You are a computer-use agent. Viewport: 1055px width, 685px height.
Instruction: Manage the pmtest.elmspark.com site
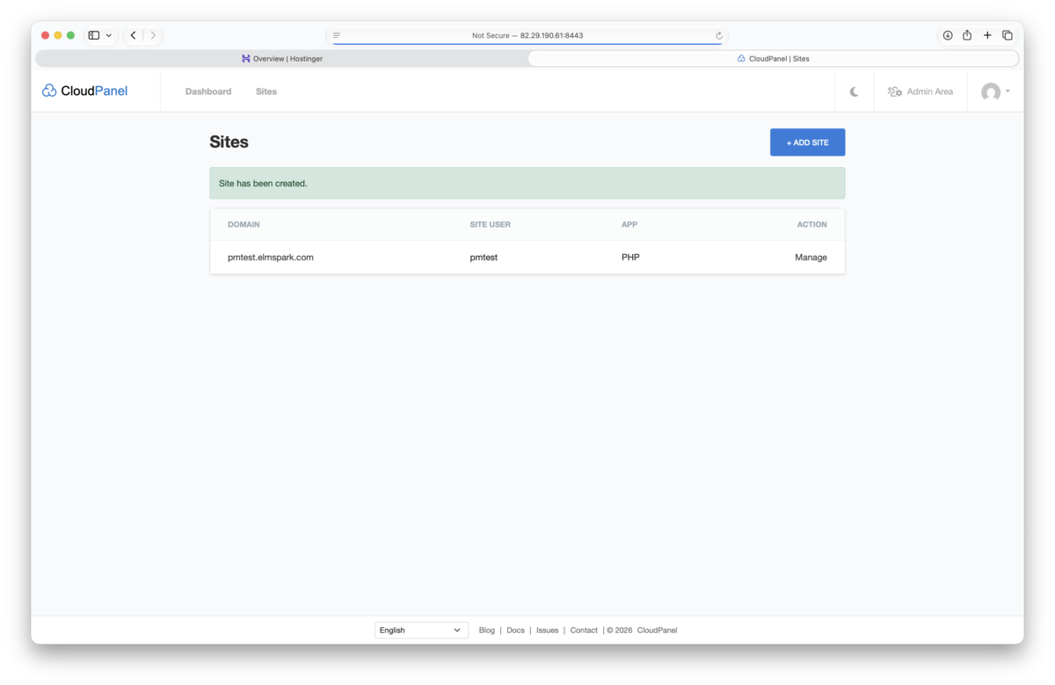(811, 258)
